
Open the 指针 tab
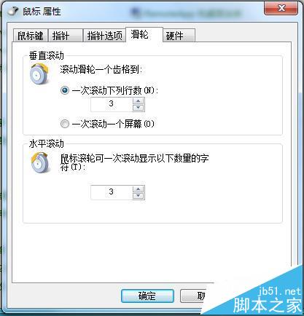[x=65, y=36]
